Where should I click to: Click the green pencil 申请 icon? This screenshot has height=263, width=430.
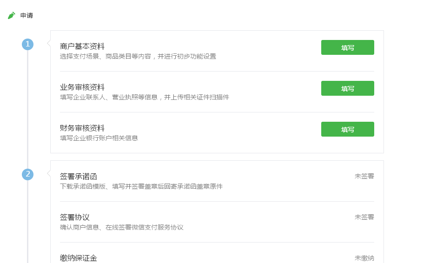[12, 15]
